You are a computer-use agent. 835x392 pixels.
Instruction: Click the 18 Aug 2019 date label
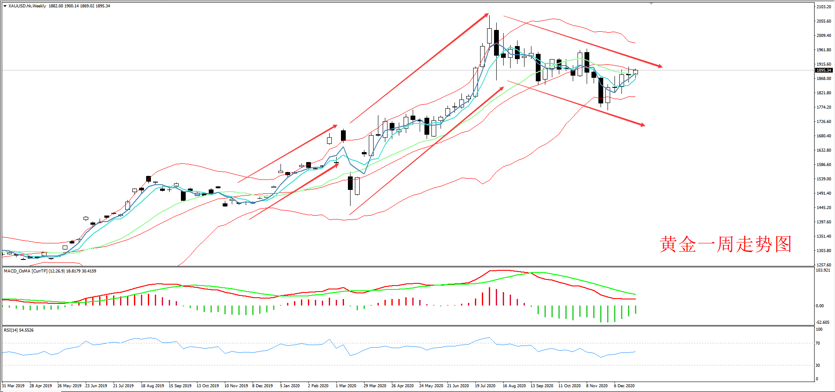pyautogui.click(x=152, y=385)
